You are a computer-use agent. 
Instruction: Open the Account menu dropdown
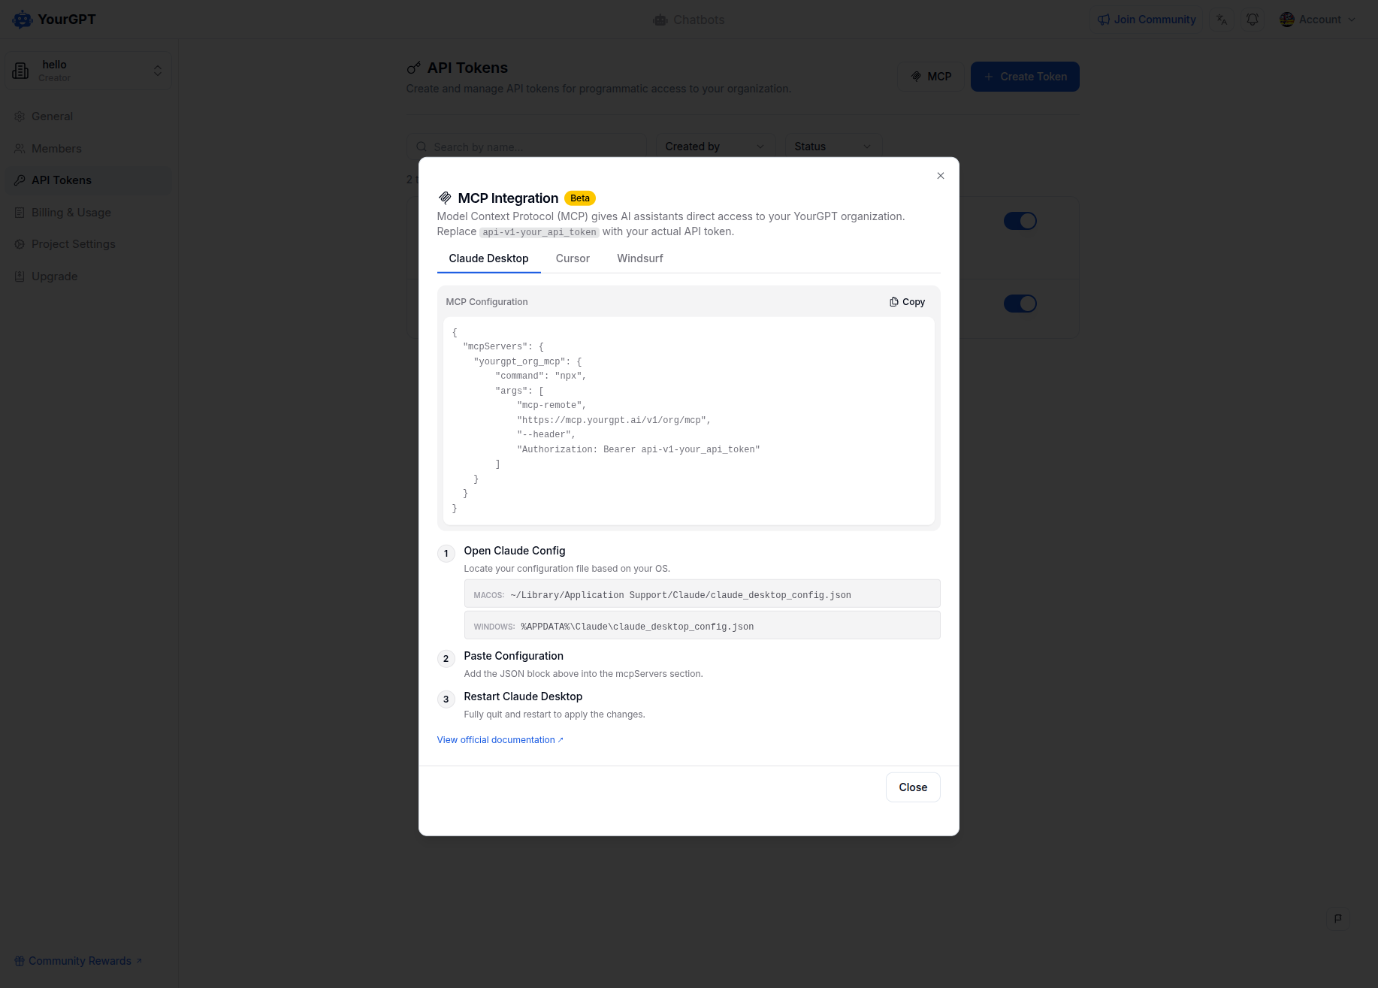1318,20
